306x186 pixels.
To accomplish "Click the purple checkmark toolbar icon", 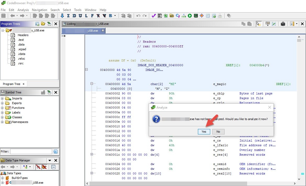I will click(154, 16).
